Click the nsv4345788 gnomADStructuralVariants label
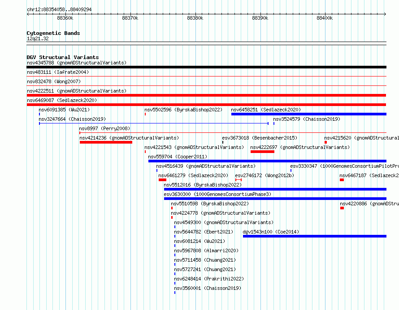The height and width of the screenshot is (310, 399). coord(77,63)
